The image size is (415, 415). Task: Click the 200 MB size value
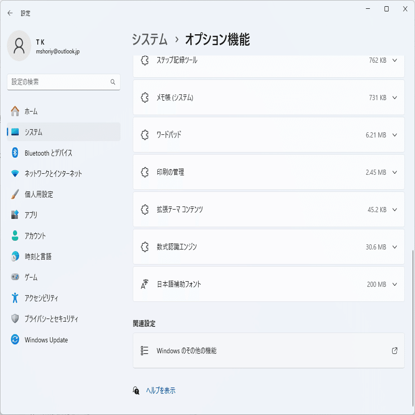click(377, 284)
